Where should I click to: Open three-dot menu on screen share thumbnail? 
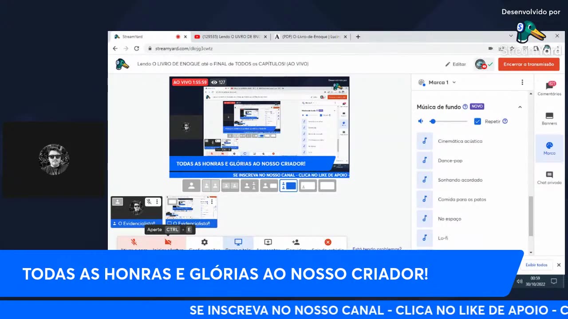coord(212,202)
